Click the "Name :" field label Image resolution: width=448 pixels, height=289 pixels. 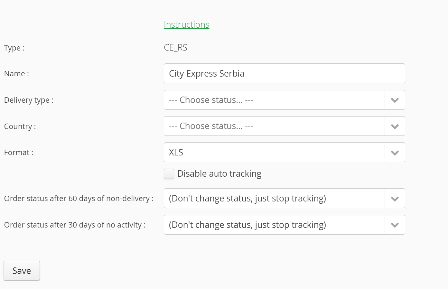tap(16, 74)
